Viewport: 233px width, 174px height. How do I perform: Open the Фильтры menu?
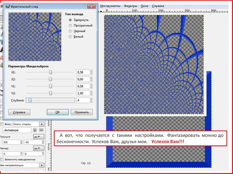[x=130, y=6]
